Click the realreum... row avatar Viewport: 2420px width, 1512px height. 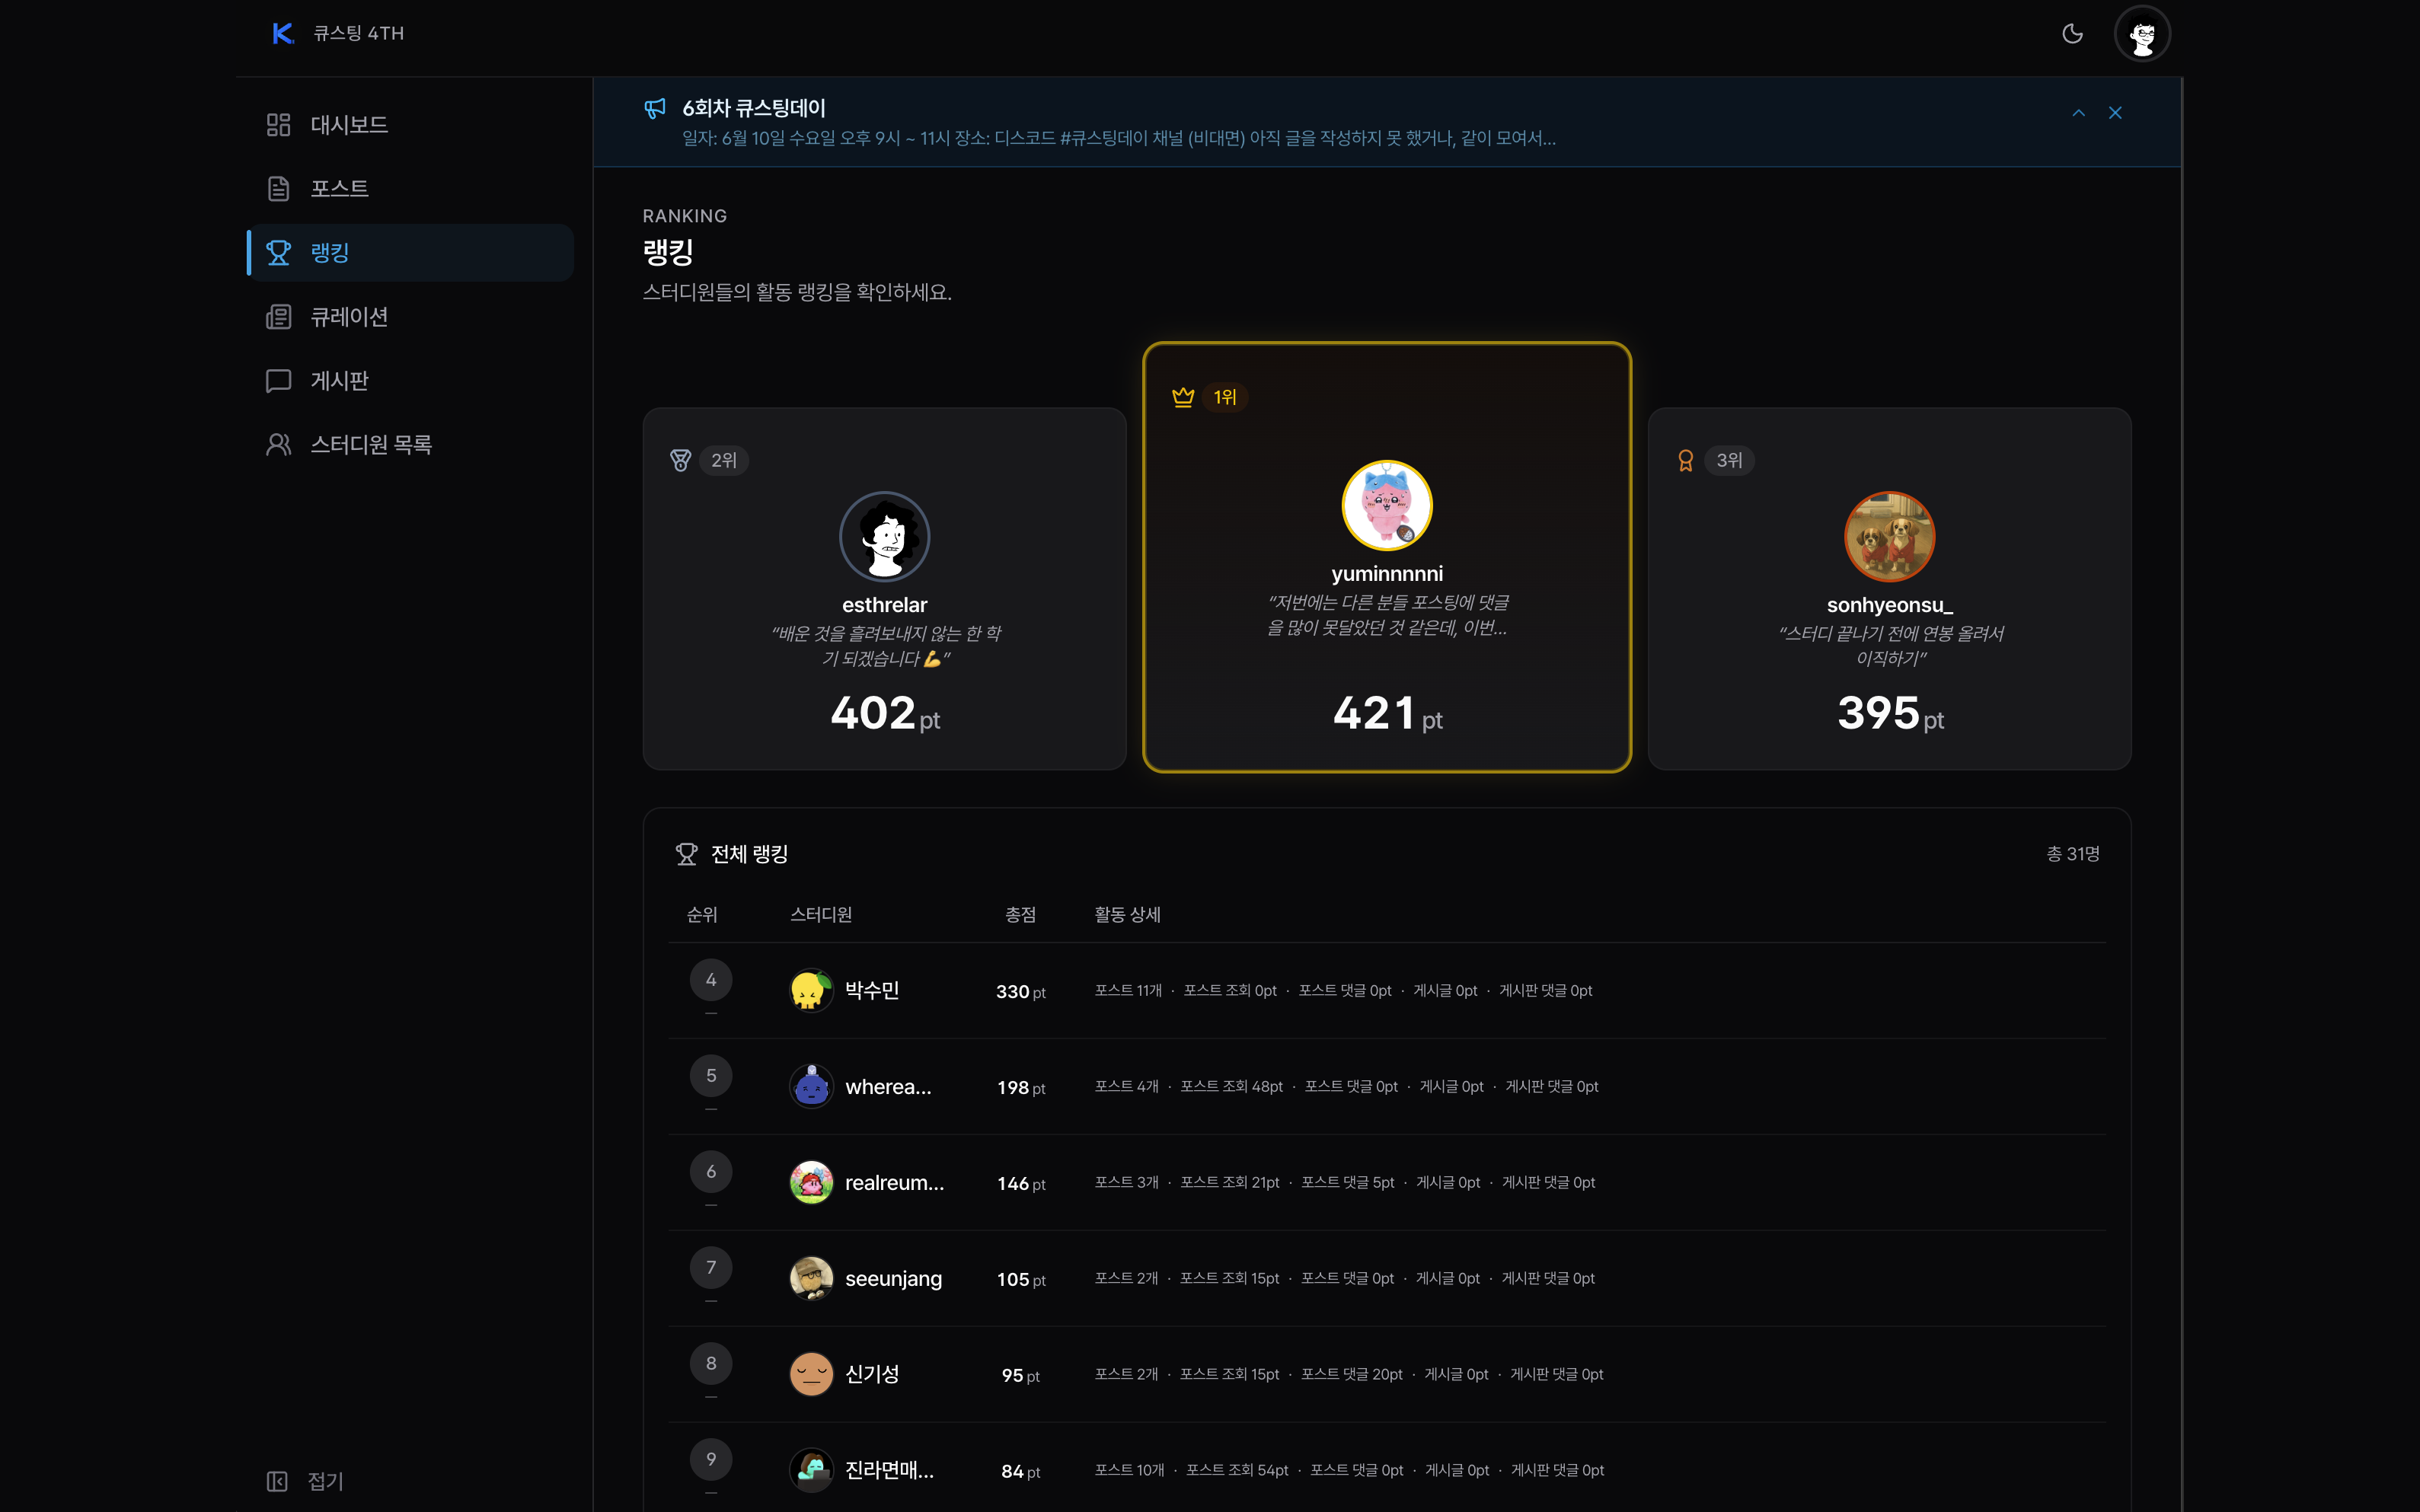[x=811, y=1183]
